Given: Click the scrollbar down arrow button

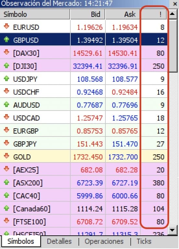Looking at the screenshot, I should tap(173, 230).
